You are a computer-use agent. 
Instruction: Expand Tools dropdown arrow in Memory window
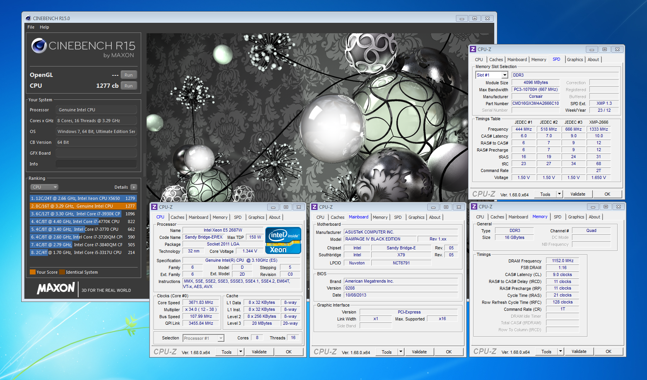tap(560, 351)
